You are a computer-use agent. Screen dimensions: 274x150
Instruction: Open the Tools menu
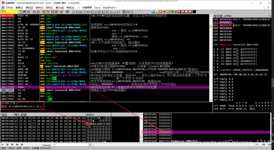pyautogui.click(x=97, y=7)
